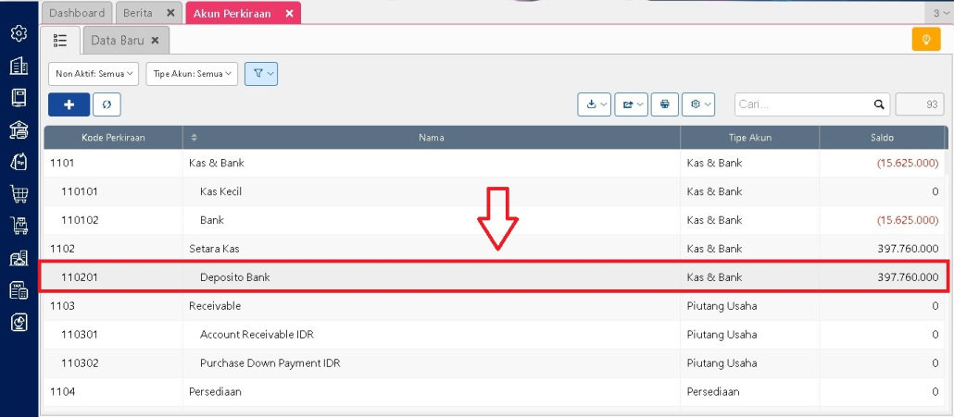
Task: Click the orange lightbulb hint button
Action: pos(925,40)
